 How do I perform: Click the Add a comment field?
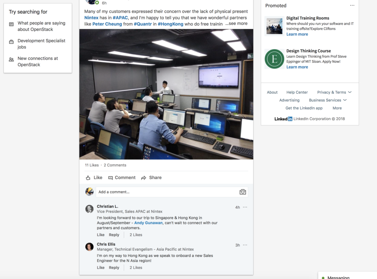pyautogui.click(x=172, y=192)
